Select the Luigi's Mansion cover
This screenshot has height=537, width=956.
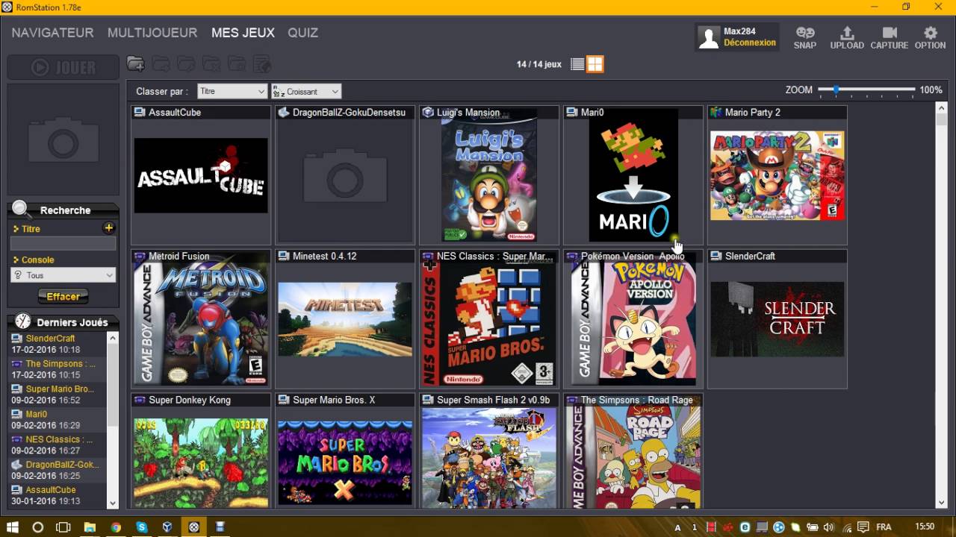click(489, 175)
